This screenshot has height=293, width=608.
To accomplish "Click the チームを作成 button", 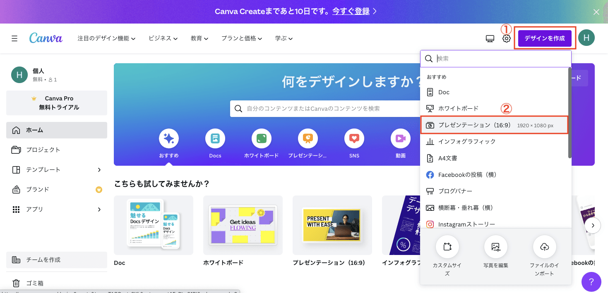I will (57, 260).
